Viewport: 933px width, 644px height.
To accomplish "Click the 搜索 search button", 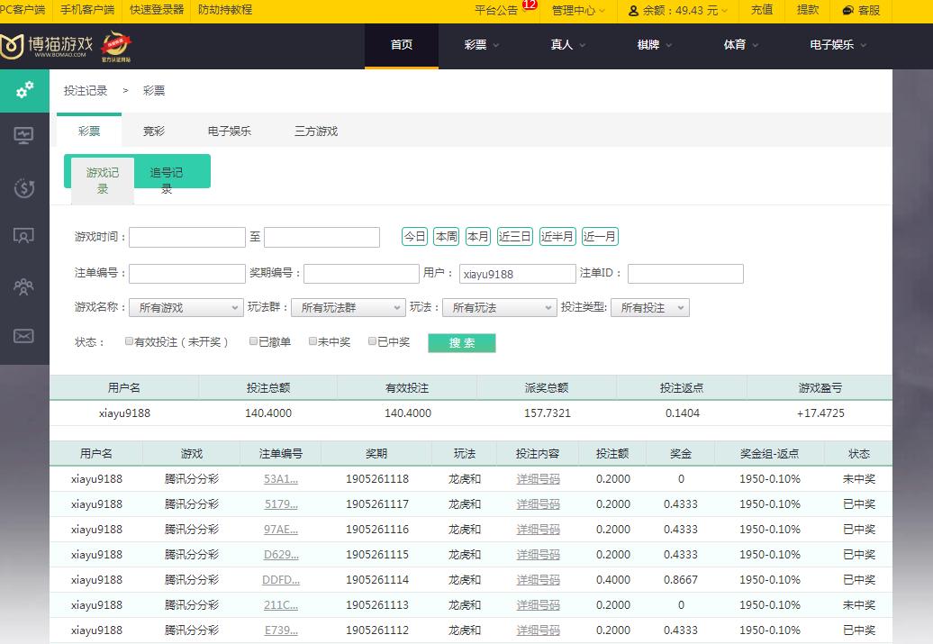I will (462, 343).
